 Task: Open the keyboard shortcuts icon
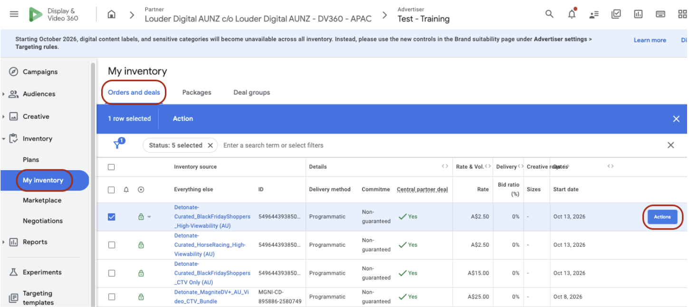(660, 14)
